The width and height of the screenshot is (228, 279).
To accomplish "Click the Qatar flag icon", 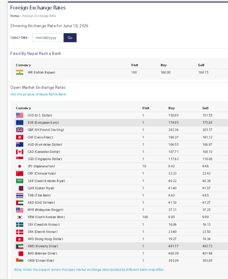I will pyautogui.click(x=20, y=188).
